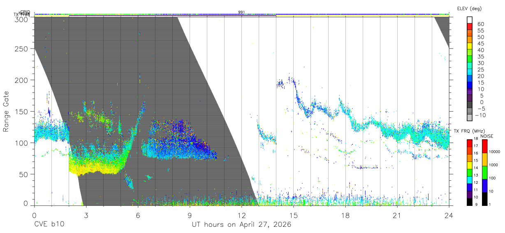Click the '12' UT hour tick label

(x=241, y=215)
